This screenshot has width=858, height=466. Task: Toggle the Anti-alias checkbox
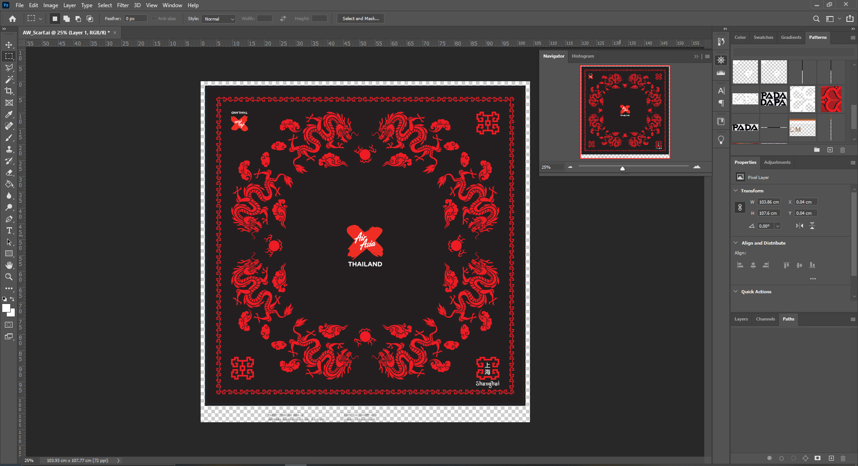point(154,19)
